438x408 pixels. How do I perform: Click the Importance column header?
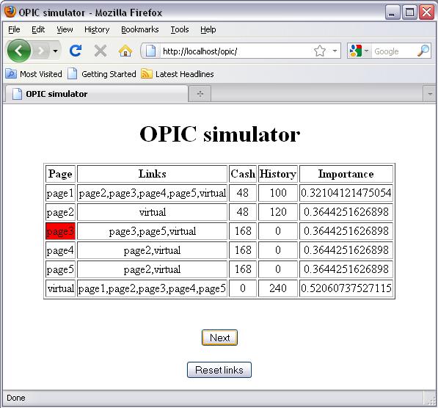(346, 174)
